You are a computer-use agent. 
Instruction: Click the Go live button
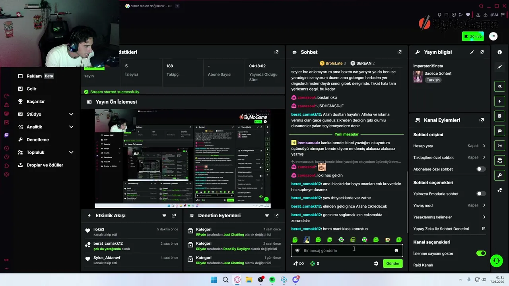click(x=473, y=36)
